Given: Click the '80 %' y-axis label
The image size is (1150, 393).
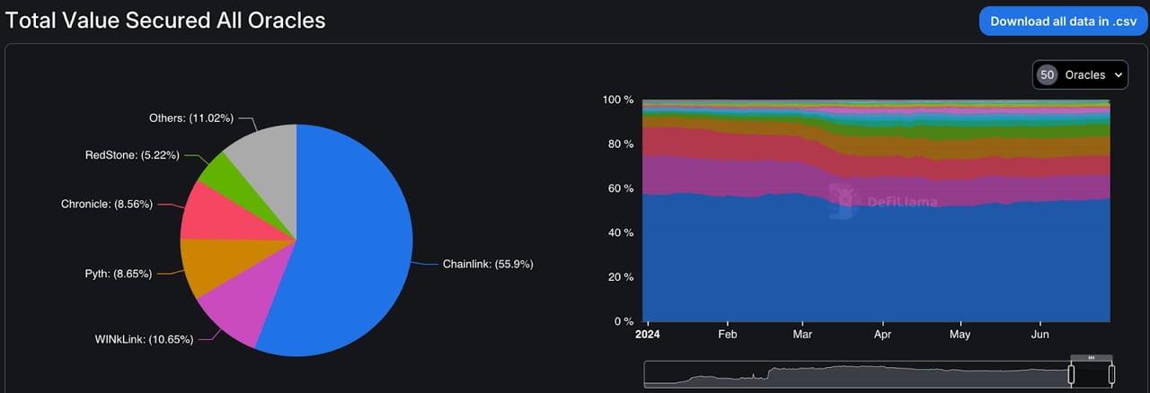Looking at the screenshot, I should [622, 144].
